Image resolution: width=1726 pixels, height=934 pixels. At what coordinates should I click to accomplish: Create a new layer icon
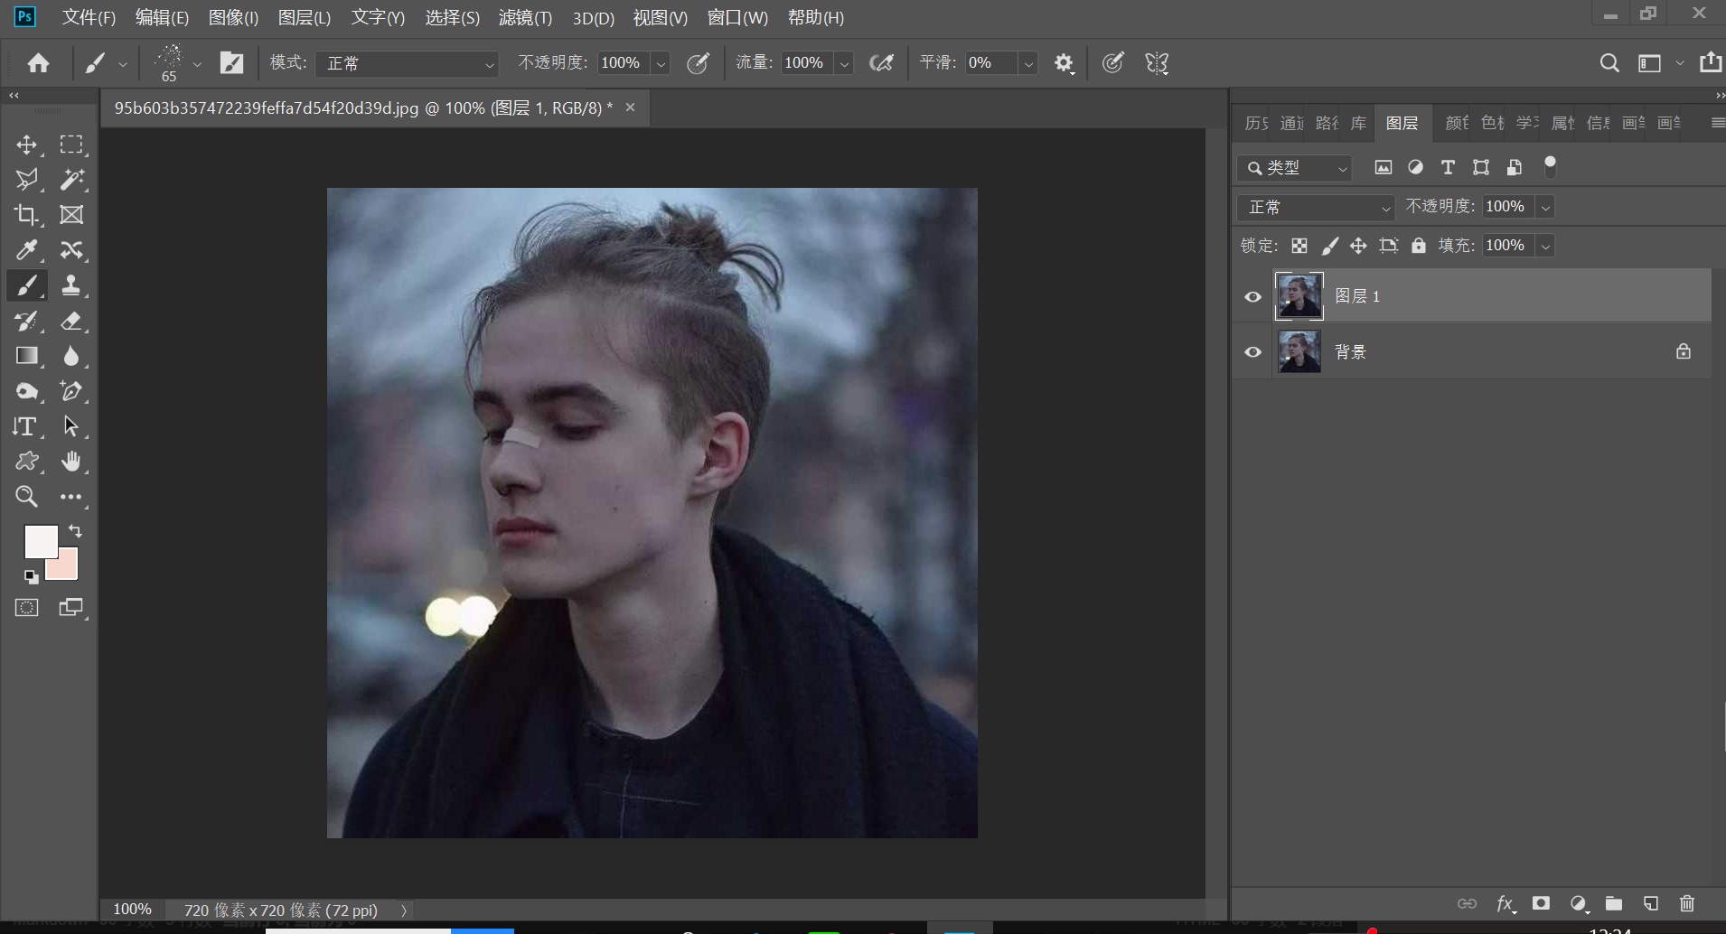[x=1650, y=903]
